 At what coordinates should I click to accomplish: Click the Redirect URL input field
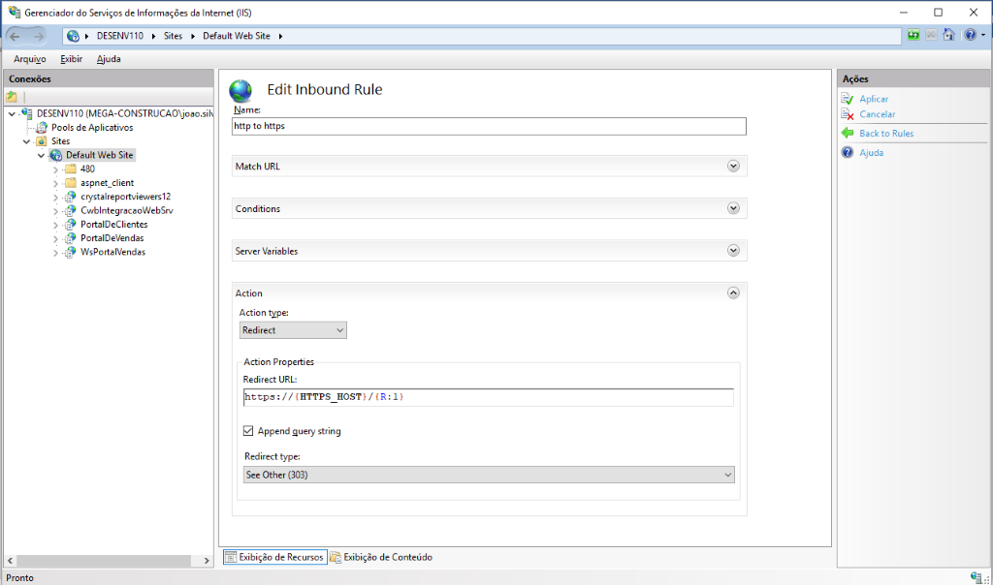[489, 397]
